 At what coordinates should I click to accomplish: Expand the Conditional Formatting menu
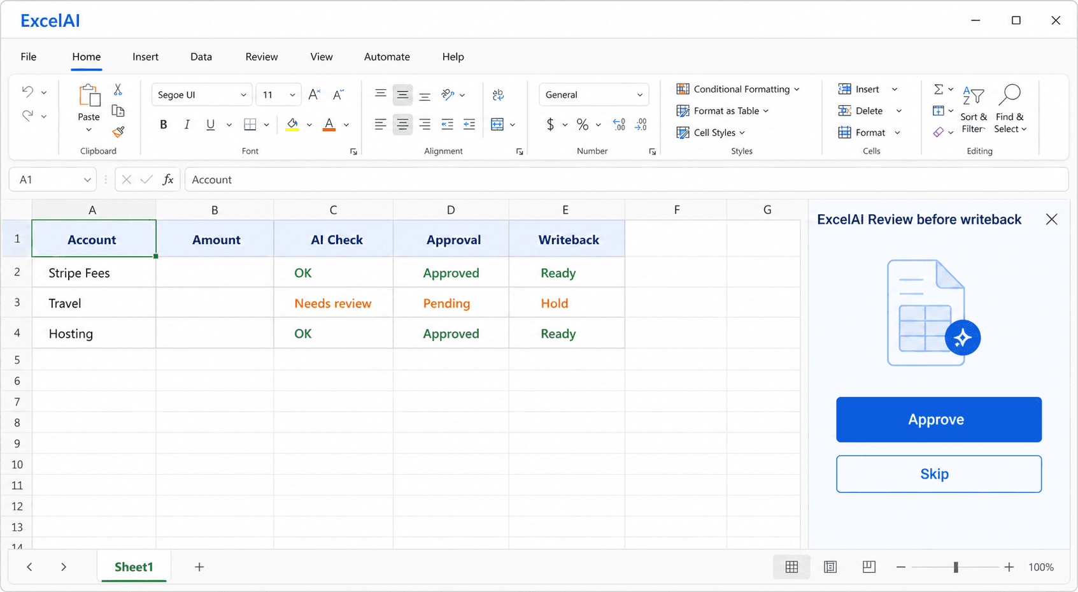tap(738, 89)
